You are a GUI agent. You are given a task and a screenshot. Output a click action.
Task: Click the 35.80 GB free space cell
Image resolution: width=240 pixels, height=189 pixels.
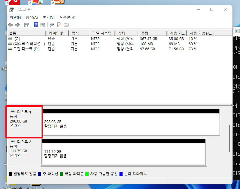176,39
